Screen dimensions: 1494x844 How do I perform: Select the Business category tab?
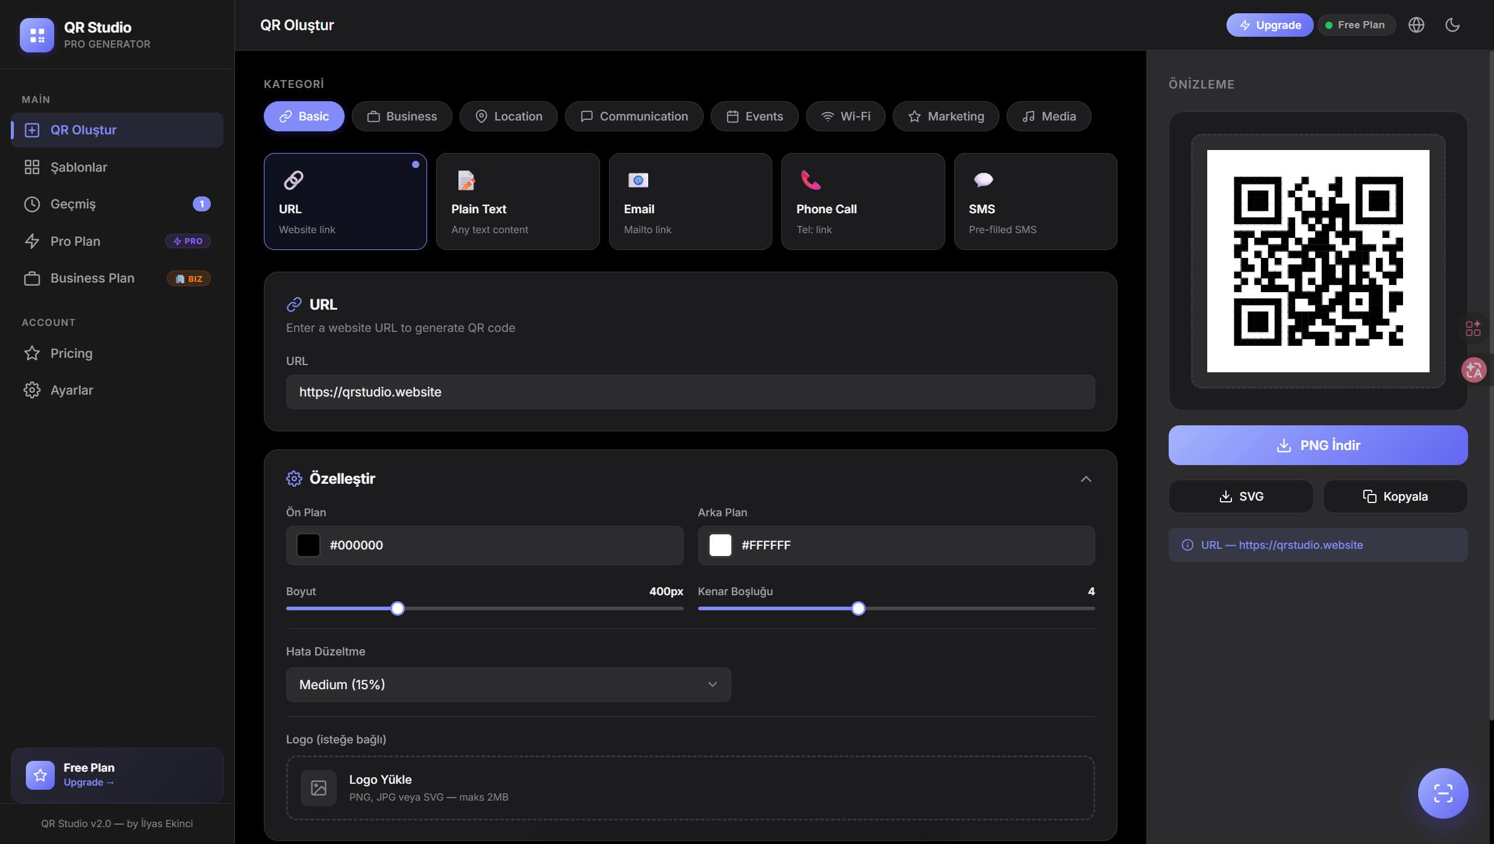coord(402,116)
